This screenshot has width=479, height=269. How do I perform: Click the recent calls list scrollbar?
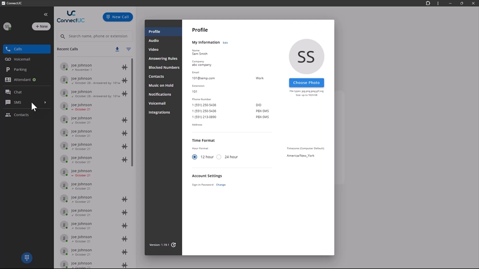point(132,112)
